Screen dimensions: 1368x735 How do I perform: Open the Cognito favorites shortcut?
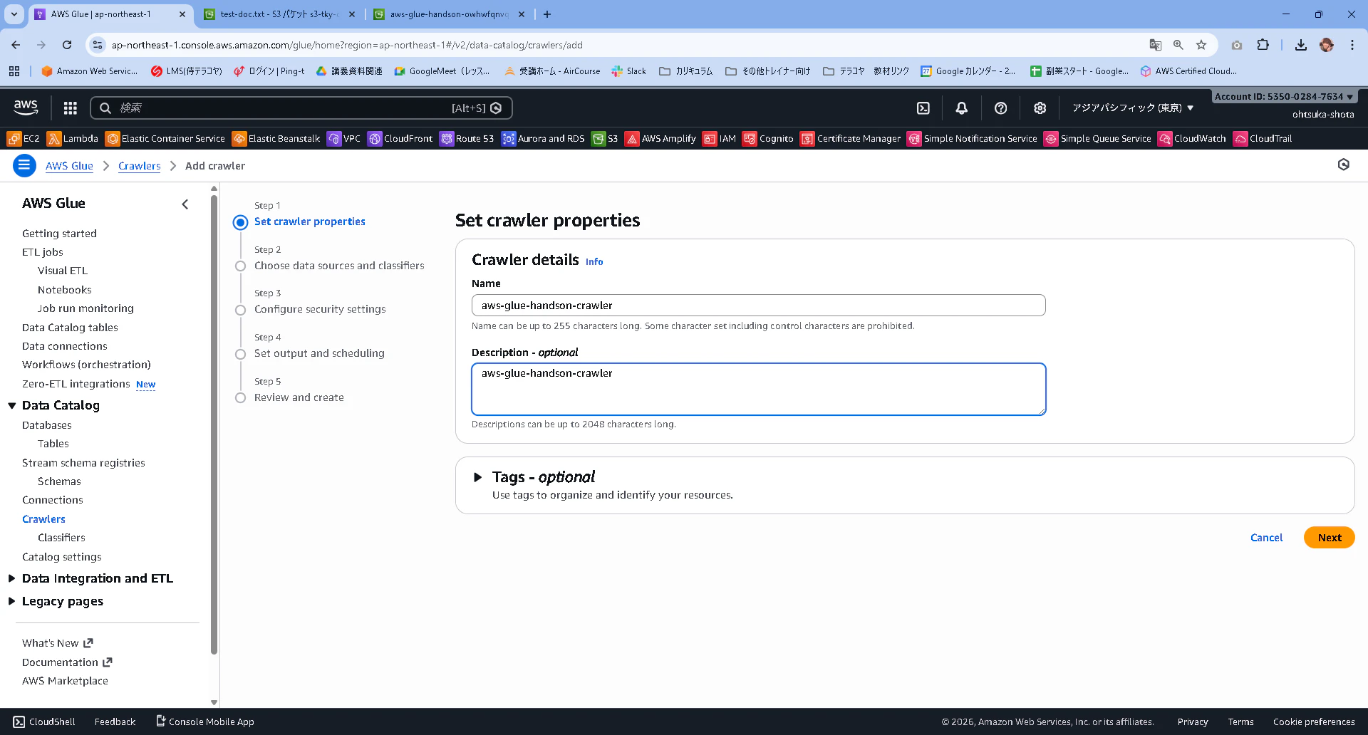click(x=768, y=138)
